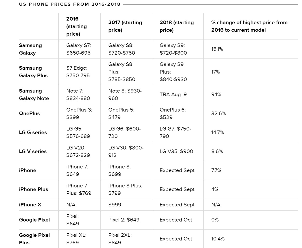
Task: Click the 'TBA Aug. 9' cell
Action: (x=173, y=95)
